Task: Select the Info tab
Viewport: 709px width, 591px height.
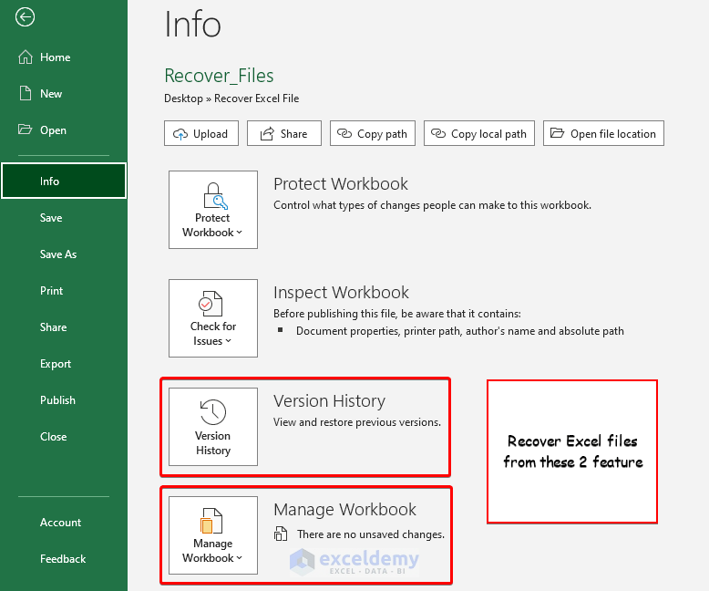Action: (x=64, y=181)
